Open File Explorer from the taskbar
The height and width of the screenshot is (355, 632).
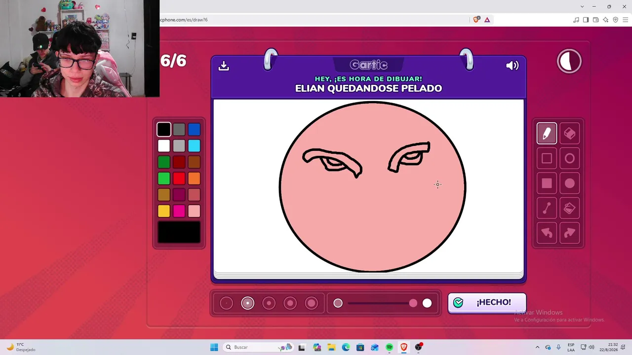coord(331,347)
